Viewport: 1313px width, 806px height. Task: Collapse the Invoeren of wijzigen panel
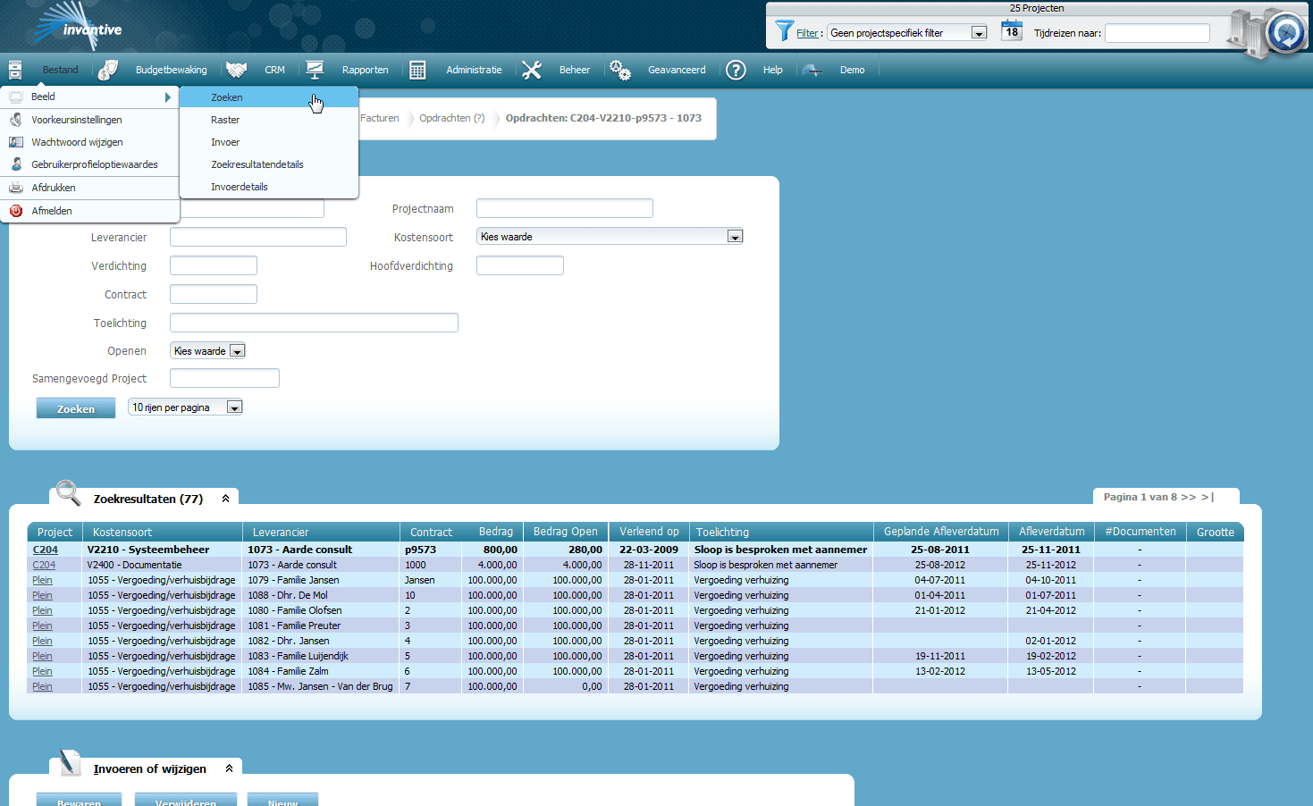(x=229, y=768)
